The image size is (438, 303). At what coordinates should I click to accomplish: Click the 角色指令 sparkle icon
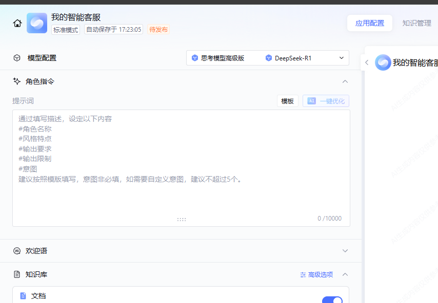pyautogui.click(x=16, y=81)
